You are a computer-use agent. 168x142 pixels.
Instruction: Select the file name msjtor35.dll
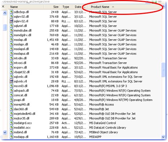point(22,118)
